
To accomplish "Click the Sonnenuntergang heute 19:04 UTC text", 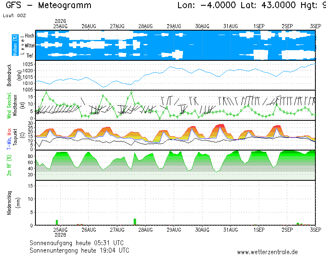I will click(x=79, y=250).
